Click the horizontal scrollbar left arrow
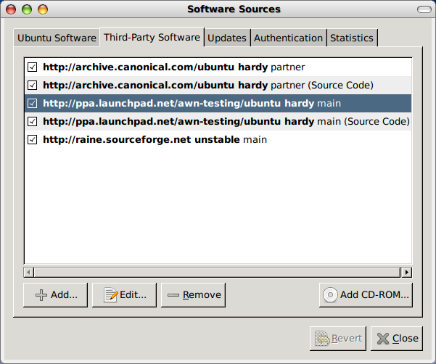The width and height of the screenshot is (436, 364). pyautogui.click(x=28, y=273)
